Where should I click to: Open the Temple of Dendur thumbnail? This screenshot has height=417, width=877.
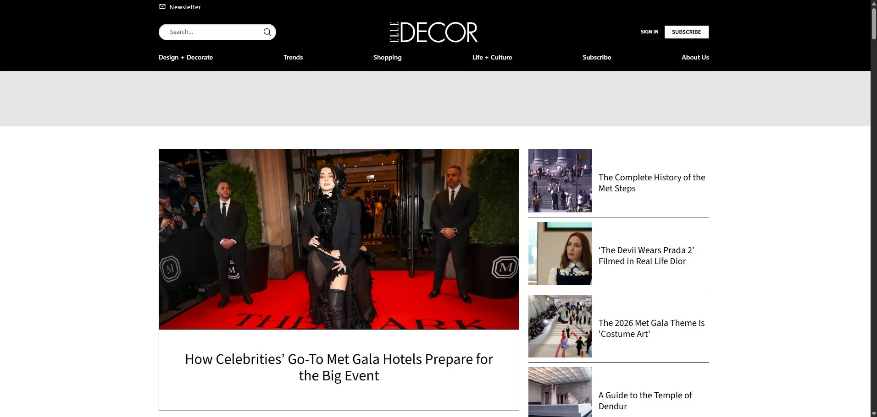tap(560, 392)
